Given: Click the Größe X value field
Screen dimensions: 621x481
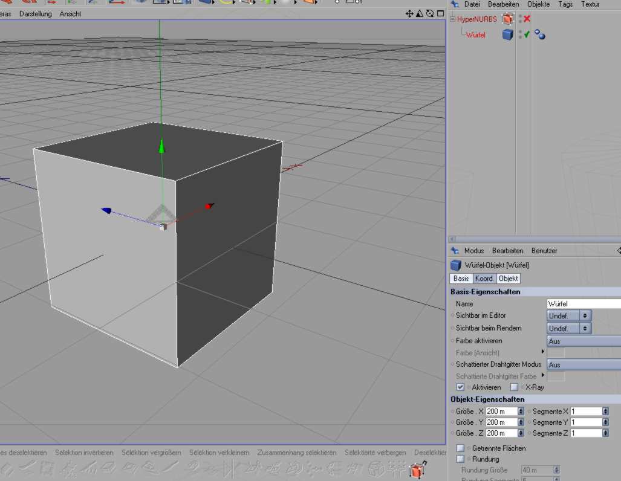Looking at the screenshot, I should 501,412.
